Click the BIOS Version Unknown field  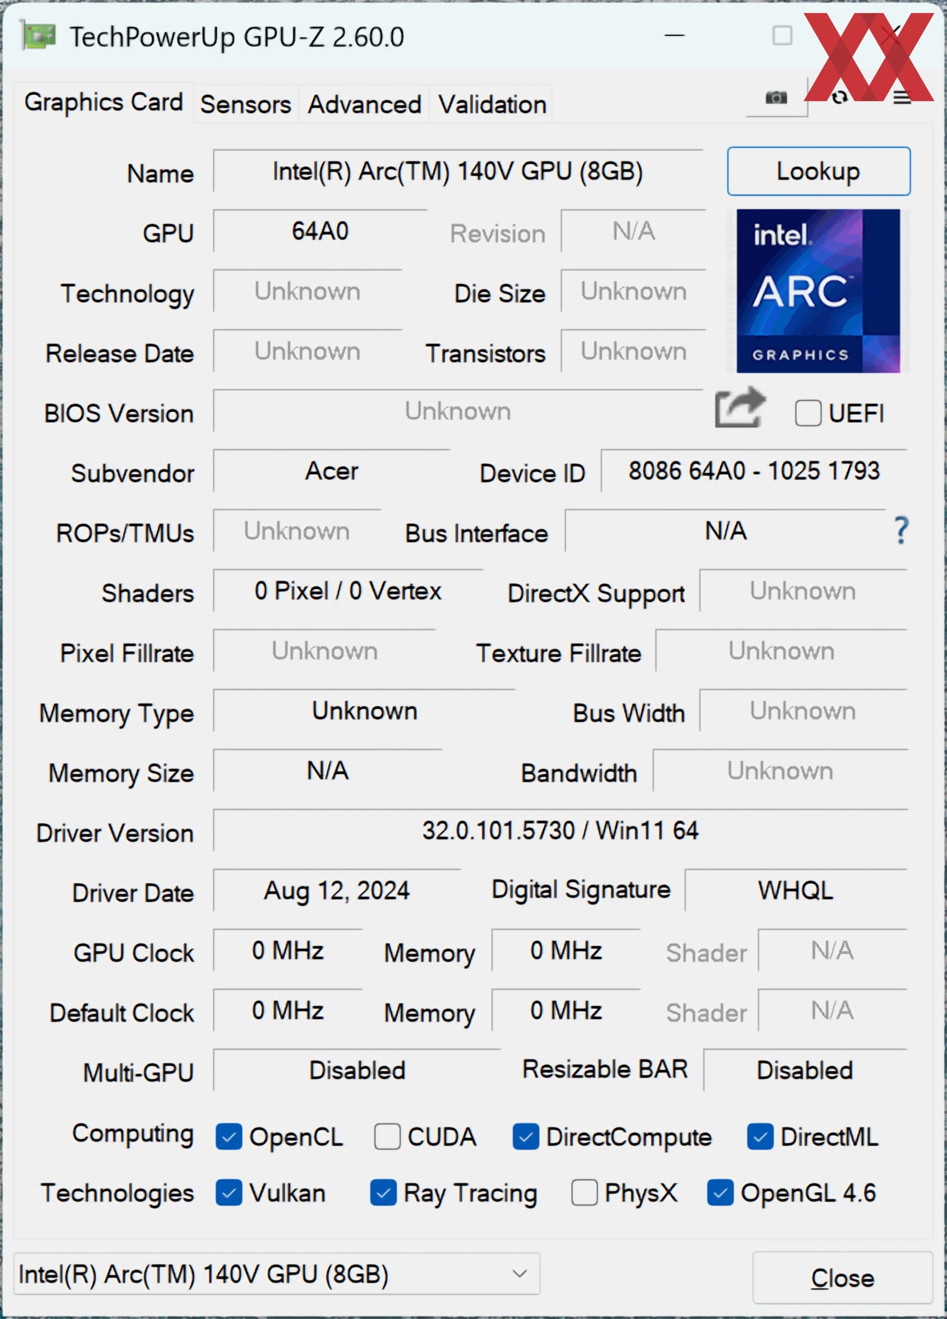pos(458,411)
